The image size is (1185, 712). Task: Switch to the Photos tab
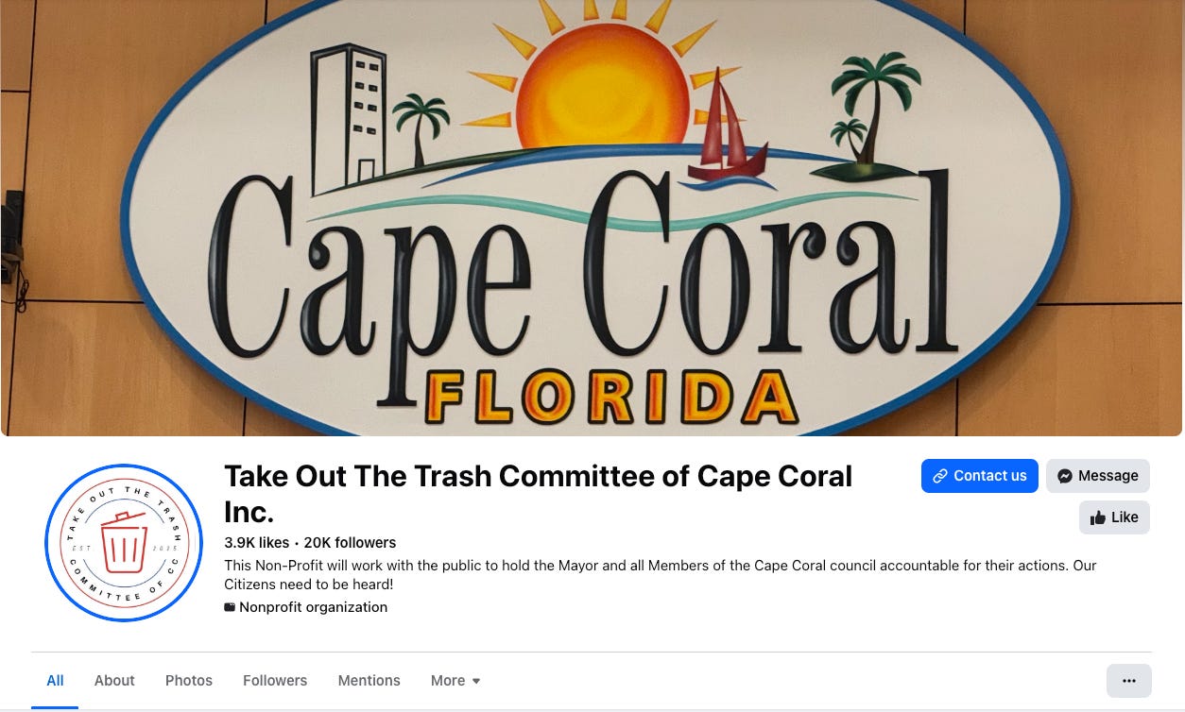[x=189, y=680]
